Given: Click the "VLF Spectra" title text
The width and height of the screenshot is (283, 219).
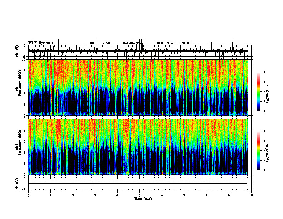Looking at the screenshot, I should [x=41, y=43].
